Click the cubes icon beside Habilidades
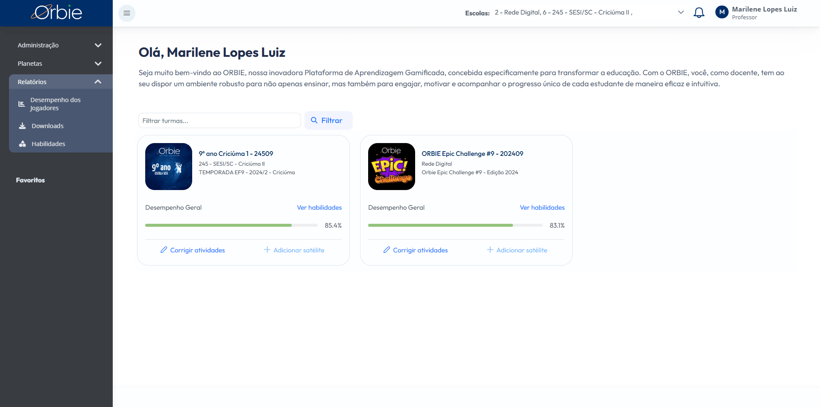 [x=22, y=144]
